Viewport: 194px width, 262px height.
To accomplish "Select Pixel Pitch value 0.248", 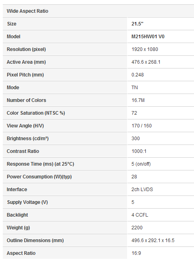I will (x=137, y=75).
